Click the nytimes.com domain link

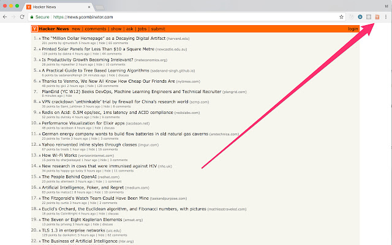(x=188, y=81)
